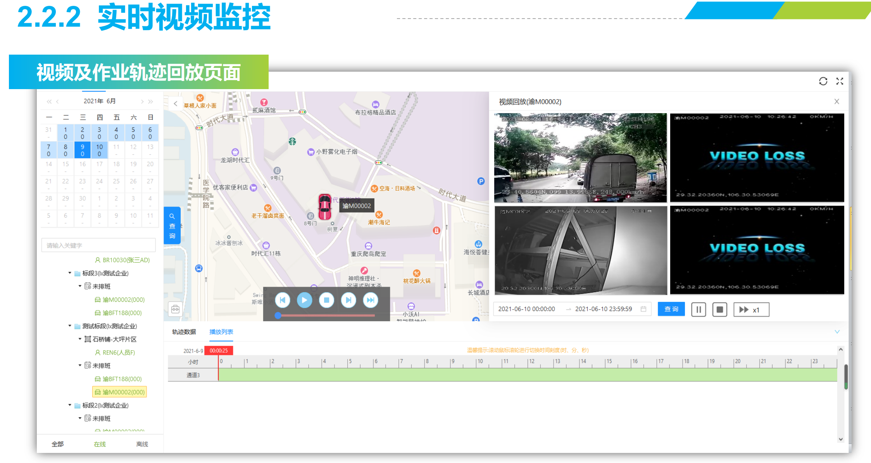
Task: Click the refresh icon at top right
Action: (x=823, y=81)
